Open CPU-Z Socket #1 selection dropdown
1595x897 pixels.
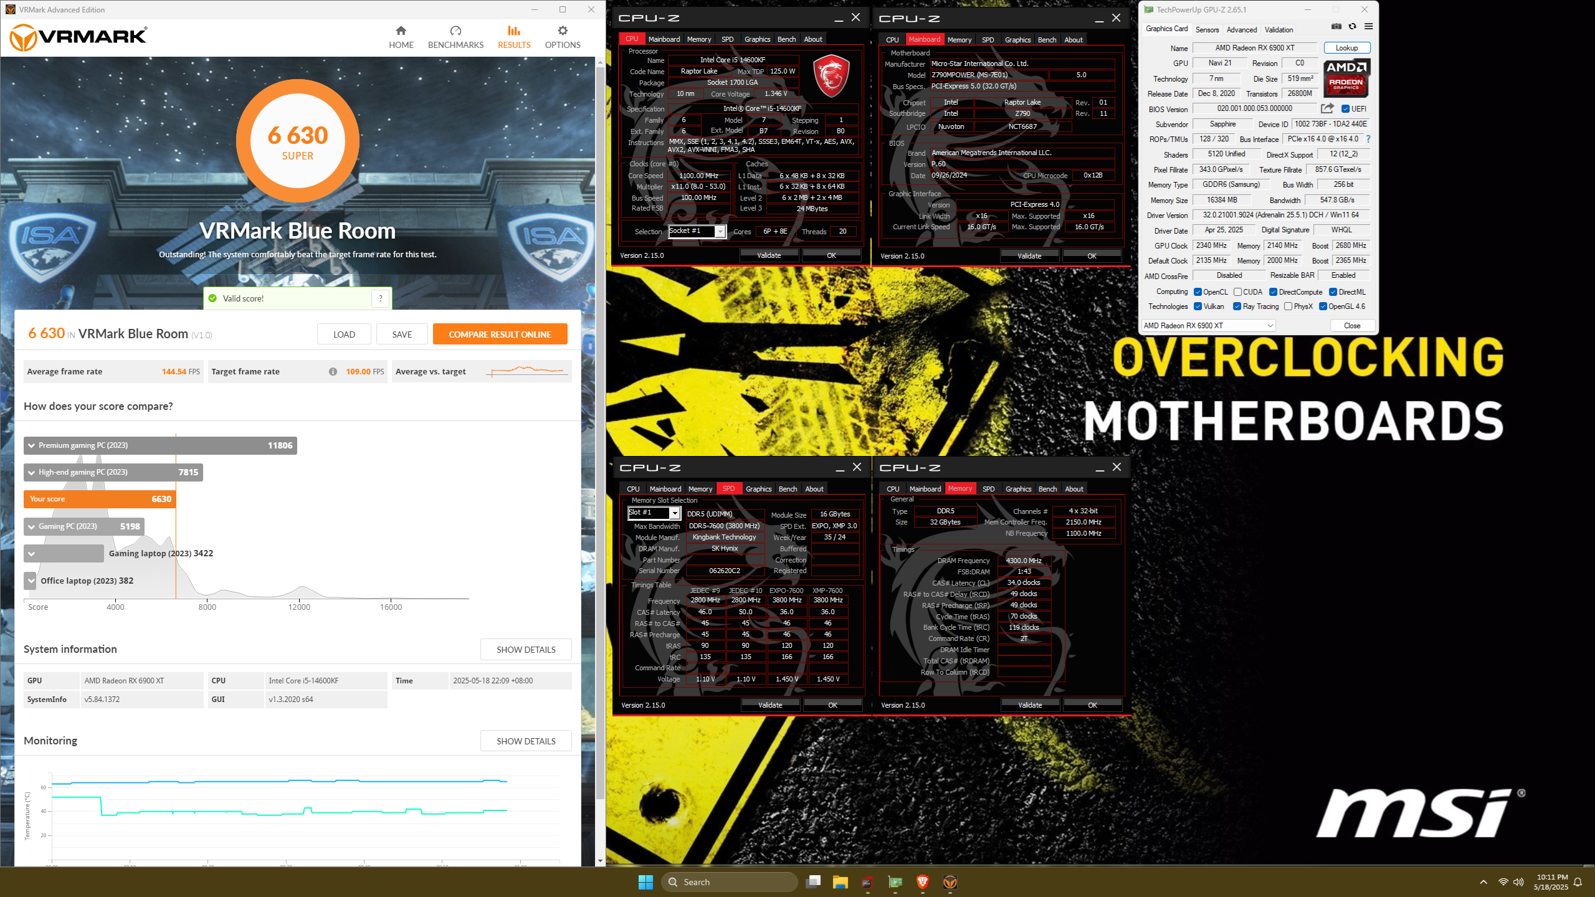(697, 232)
